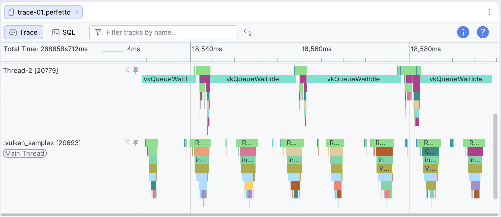
Task: Click the funnel filter icon
Action: coord(98,32)
